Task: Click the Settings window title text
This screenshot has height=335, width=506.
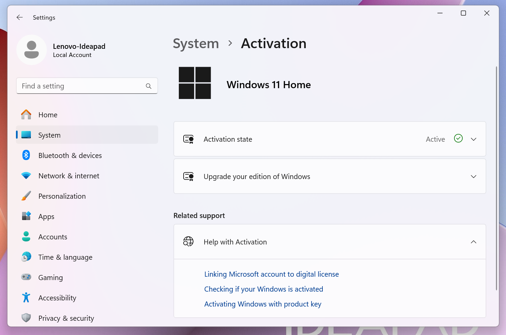Action: point(44,18)
